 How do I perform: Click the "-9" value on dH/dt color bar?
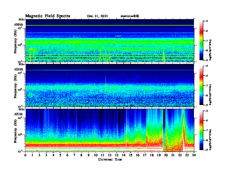tap(206, 60)
